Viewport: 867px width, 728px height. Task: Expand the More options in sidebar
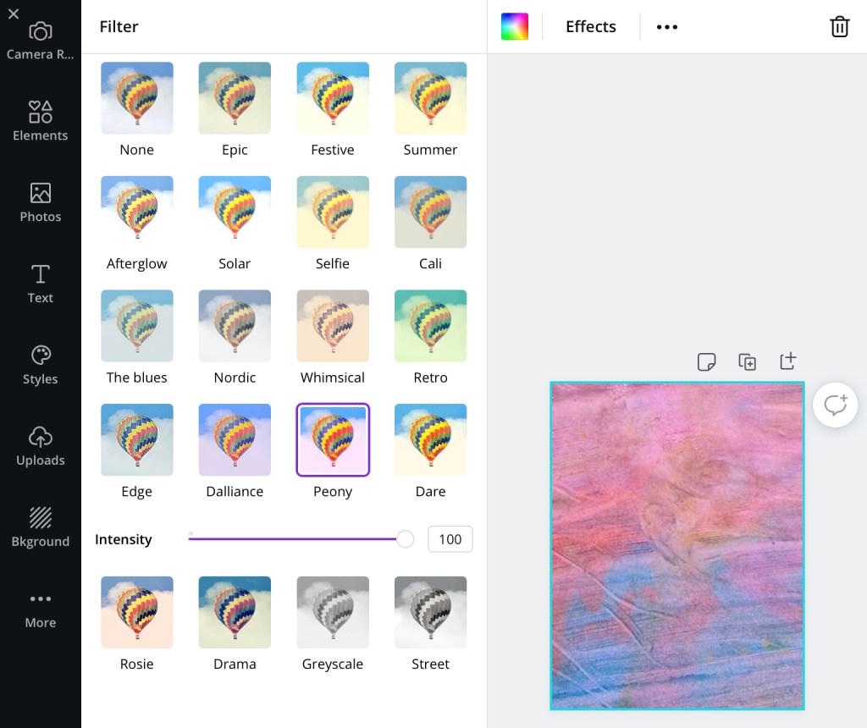40,609
